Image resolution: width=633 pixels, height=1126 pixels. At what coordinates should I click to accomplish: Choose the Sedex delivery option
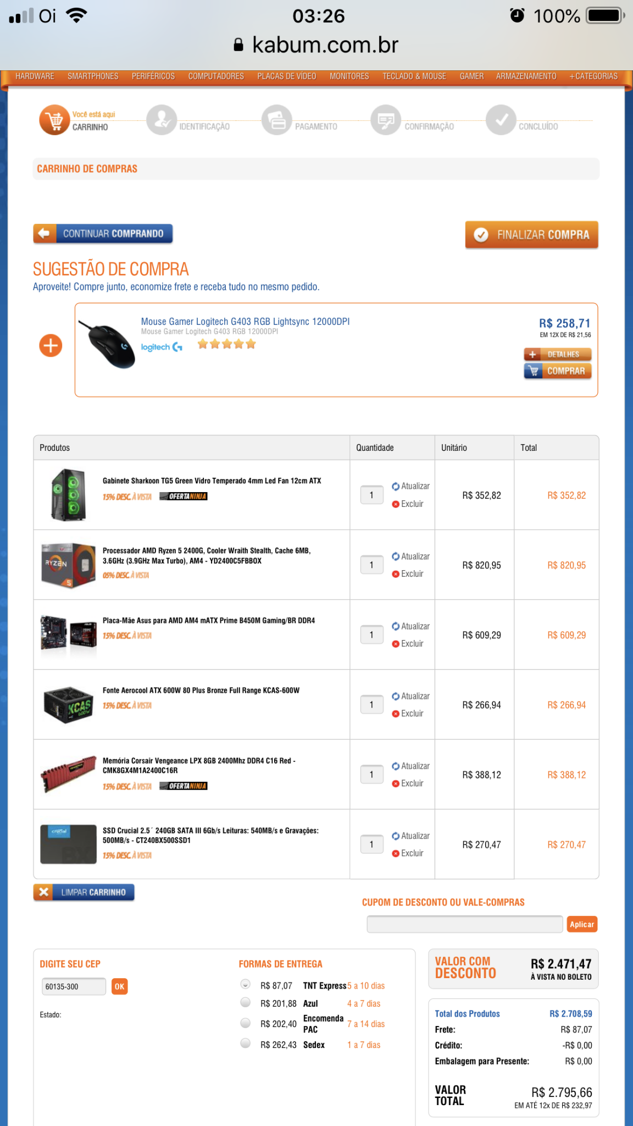pyautogui.click(x=246, y=1044)
